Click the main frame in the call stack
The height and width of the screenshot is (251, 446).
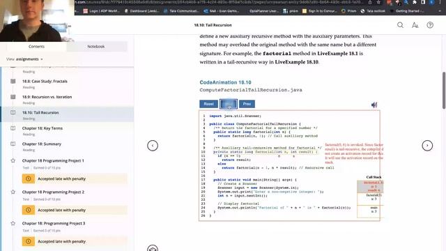[x=370, y=211]
